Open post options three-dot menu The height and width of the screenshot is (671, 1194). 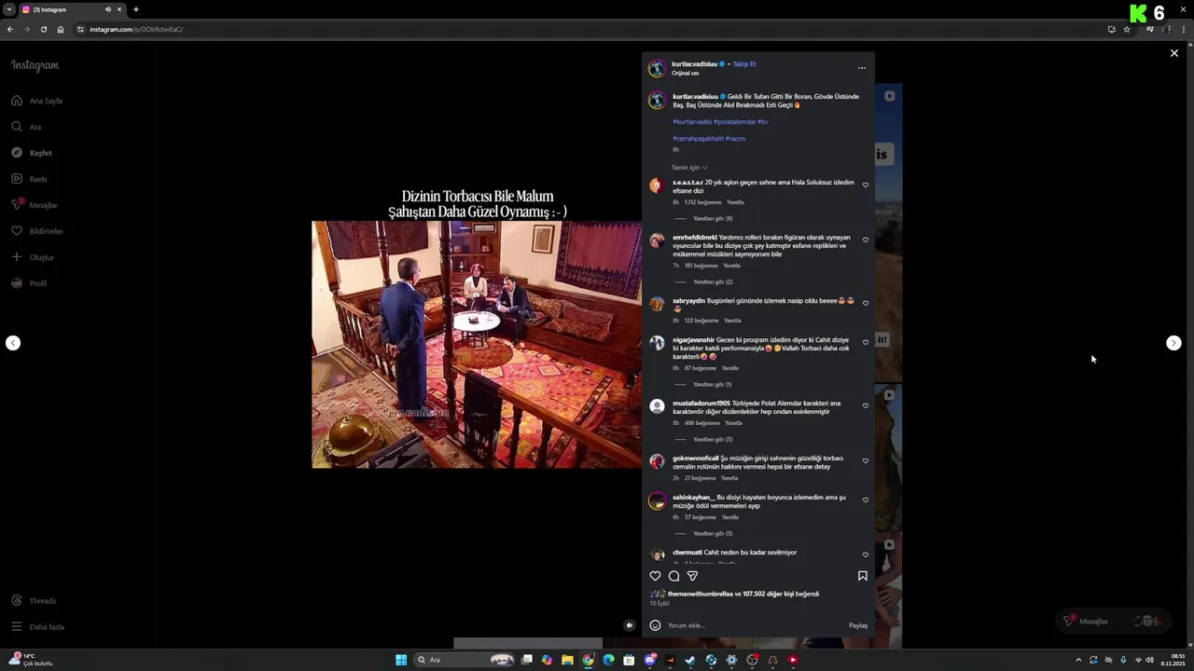(x=861, y=68)
